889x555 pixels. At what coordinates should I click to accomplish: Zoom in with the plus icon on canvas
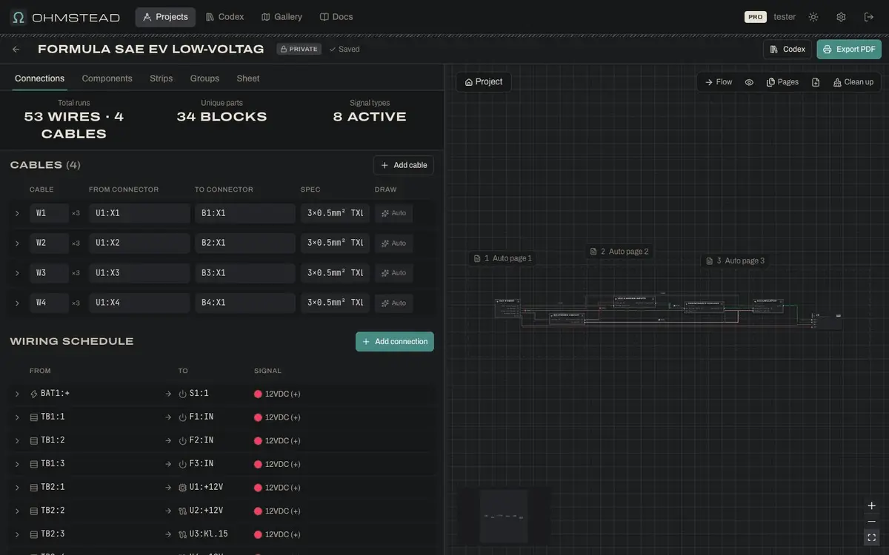click(x=871, y=505)
